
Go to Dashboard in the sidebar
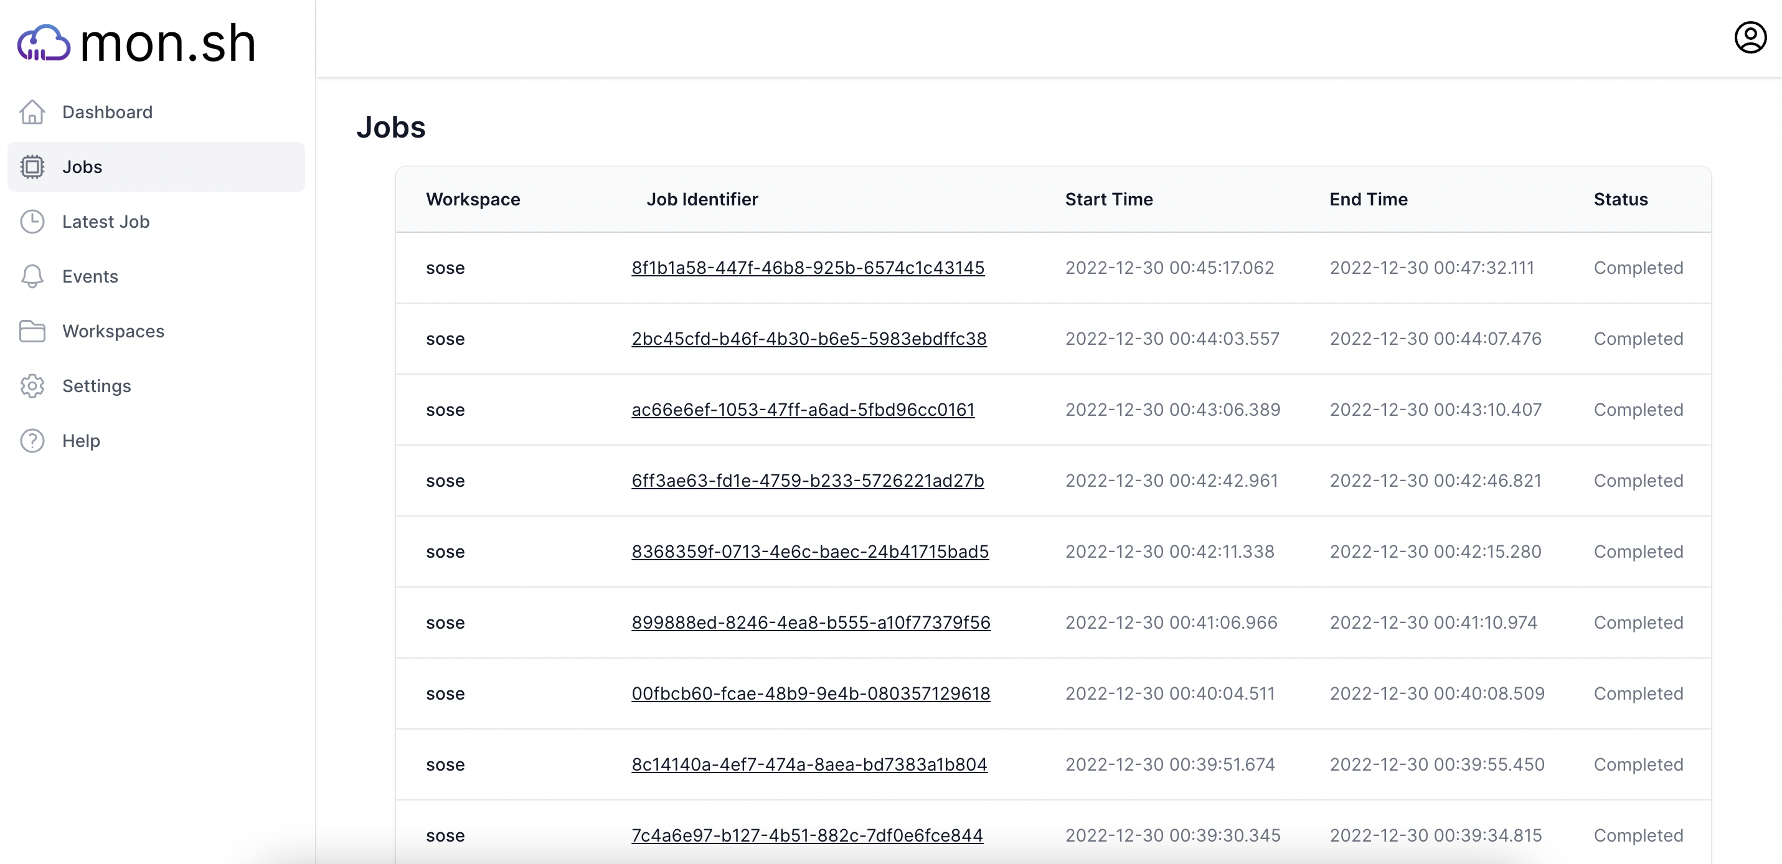pos(156,112)
